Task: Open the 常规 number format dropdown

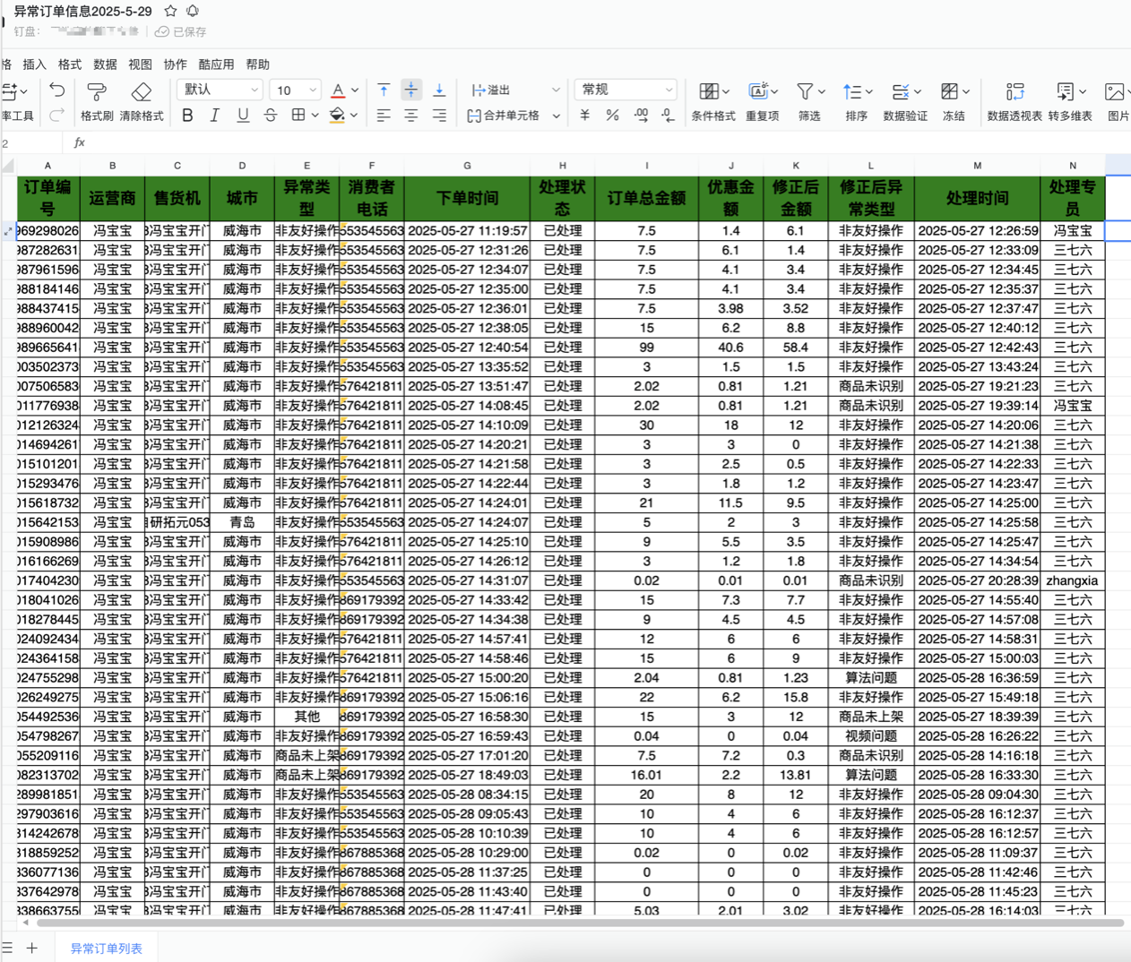Action: pyautogui.click(x=625, y=90)
